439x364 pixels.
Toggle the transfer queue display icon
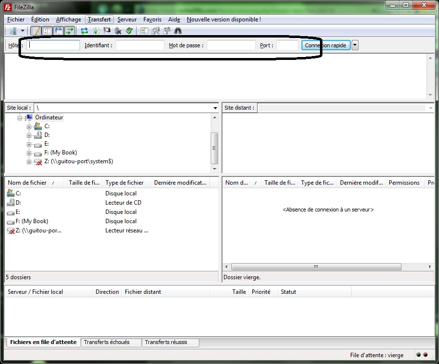pos(70,31)
